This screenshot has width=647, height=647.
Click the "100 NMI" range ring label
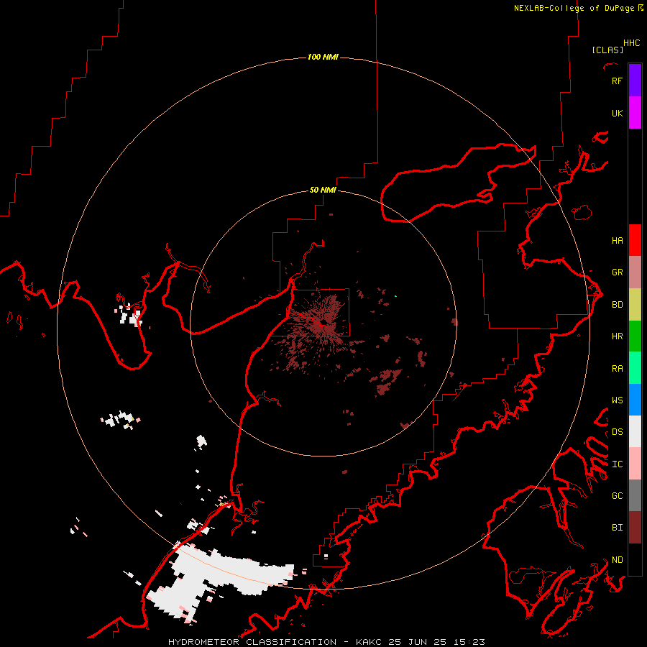point(323,57)
